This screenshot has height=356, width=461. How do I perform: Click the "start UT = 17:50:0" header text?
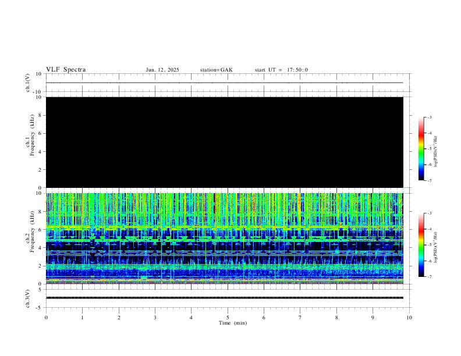(x=281, y=70)
